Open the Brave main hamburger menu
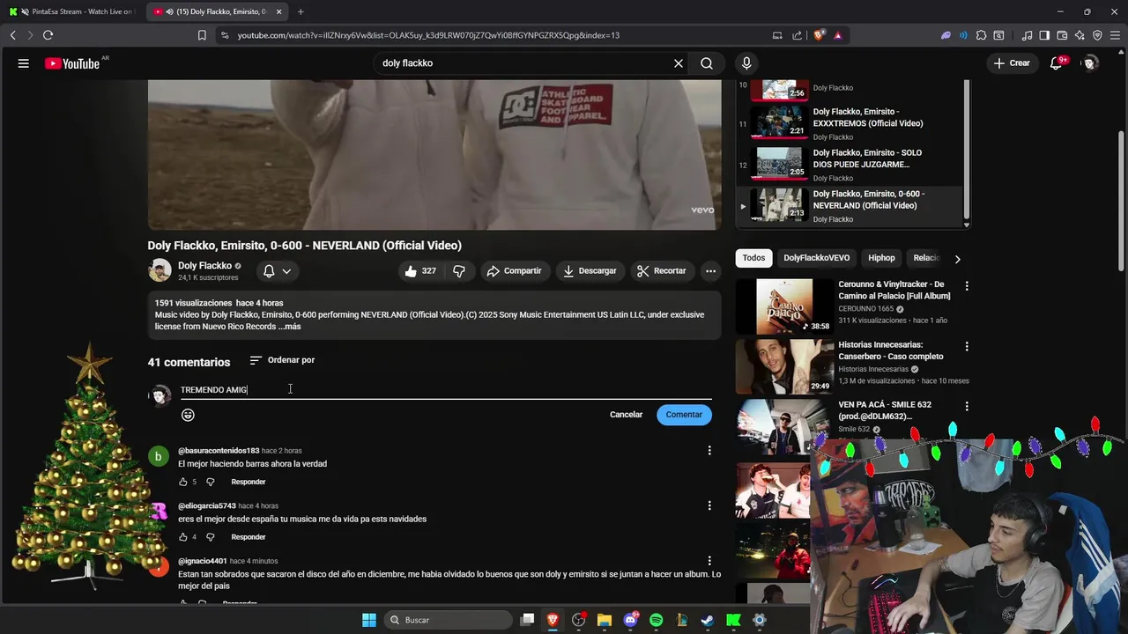Screen dimensions: 1128x634 [x=1115, y=35]
